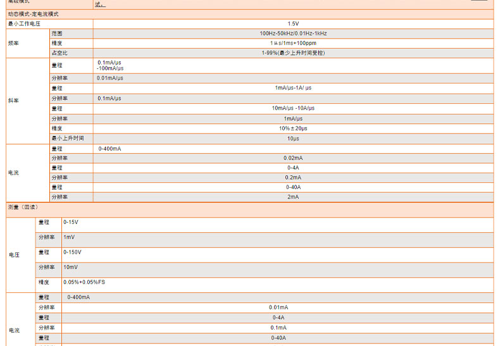The height and width of the screenshot is (346, 500).
Task: Click the 10mA/μs-10A/μs slew range cell
Action: pos(293,108)
